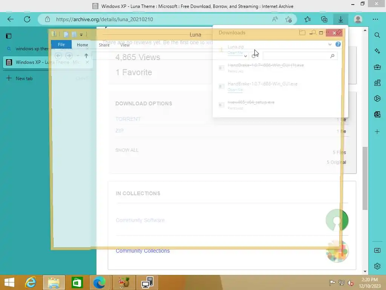Viewport: 386px width, 290px height.
Task: Click the page vertical scrollbar thumb
Action: point(365,178)
